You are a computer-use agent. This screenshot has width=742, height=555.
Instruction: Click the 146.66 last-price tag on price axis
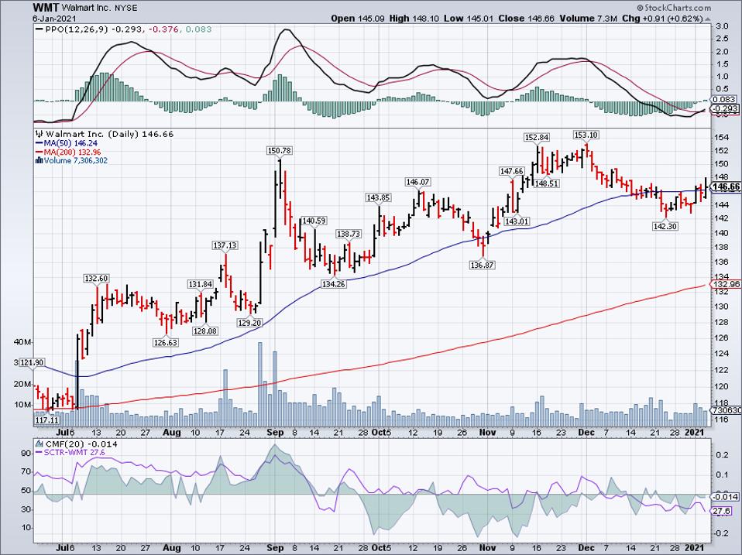[x=726, y=187]
